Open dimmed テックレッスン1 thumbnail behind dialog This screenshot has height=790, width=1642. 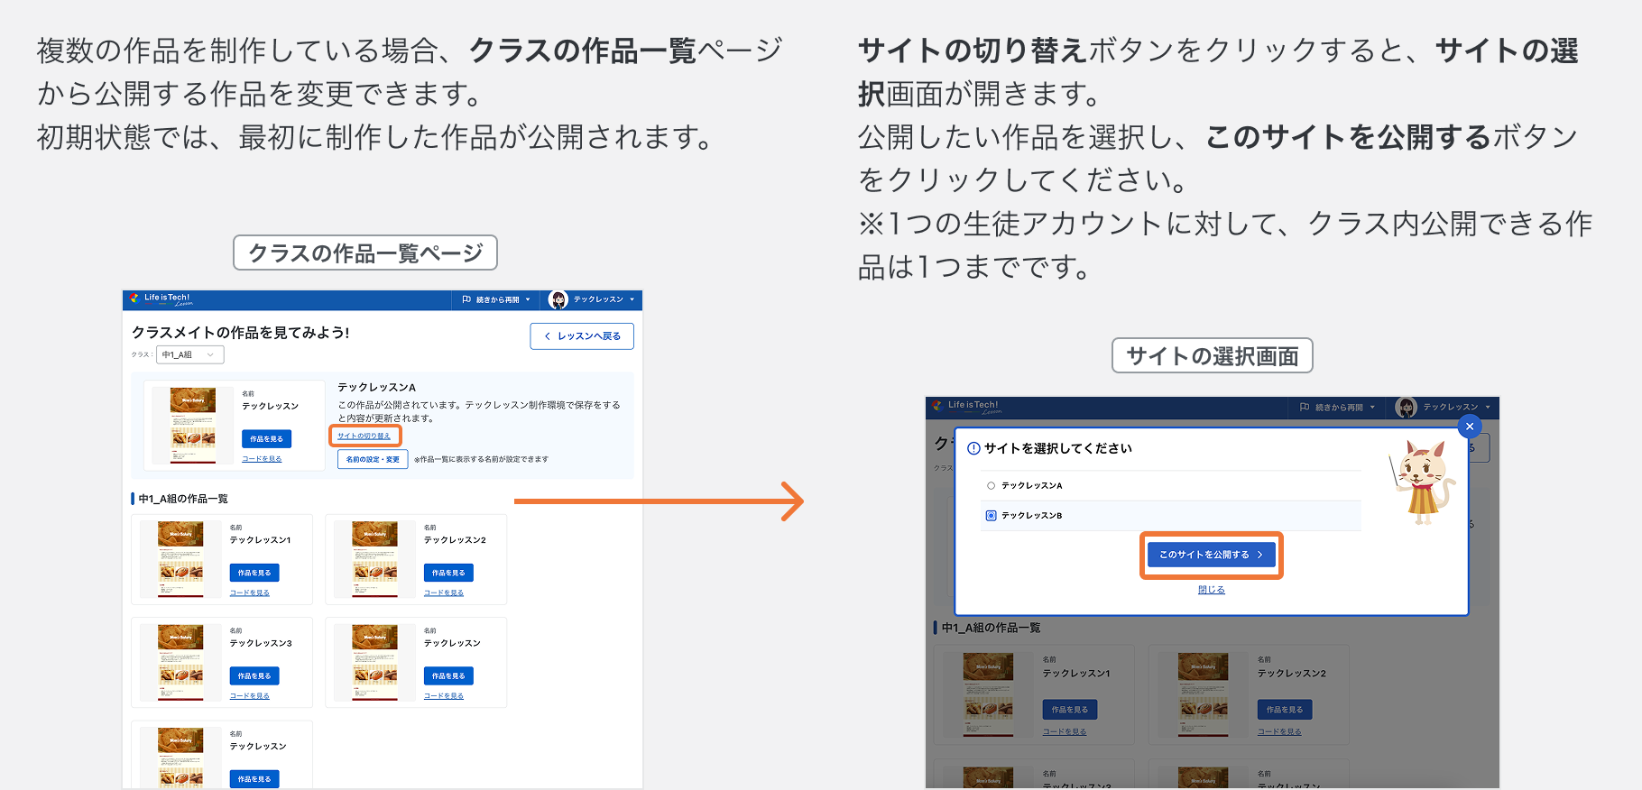988,695
